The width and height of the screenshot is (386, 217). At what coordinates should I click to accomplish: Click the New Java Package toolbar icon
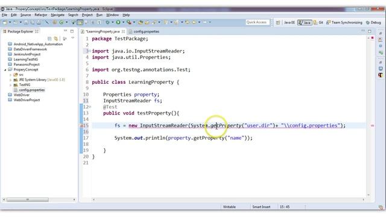[54, 22]
